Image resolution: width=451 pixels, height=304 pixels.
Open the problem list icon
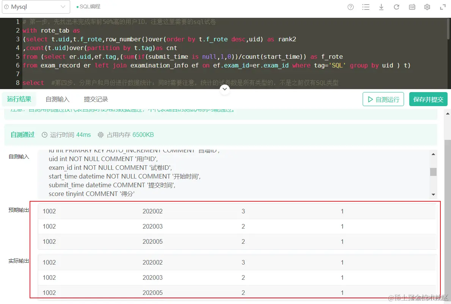pos(366,7)
